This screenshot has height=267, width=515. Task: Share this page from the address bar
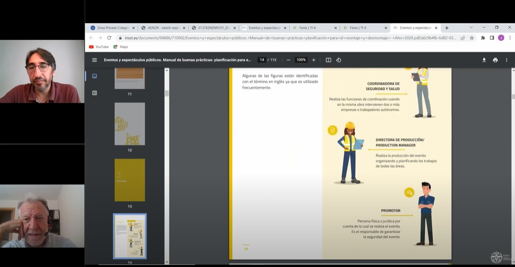[463, 37]
